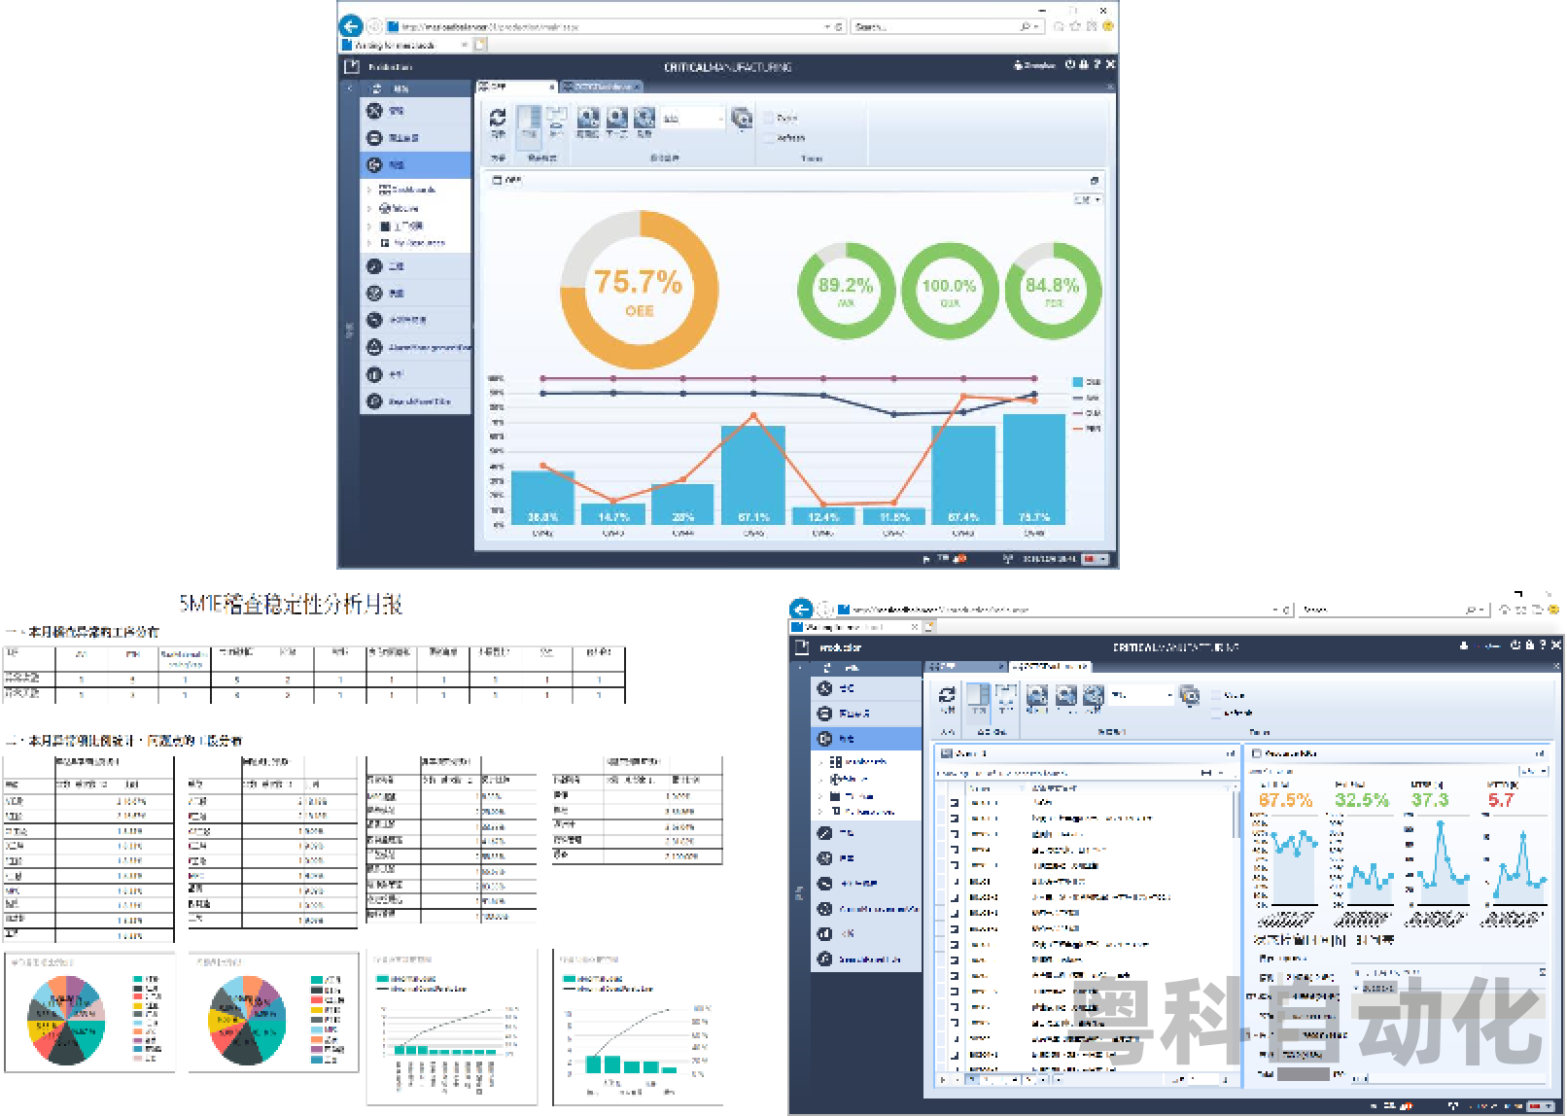Open the Alarm Management item in the OEE window sidebar

point(418,347)
